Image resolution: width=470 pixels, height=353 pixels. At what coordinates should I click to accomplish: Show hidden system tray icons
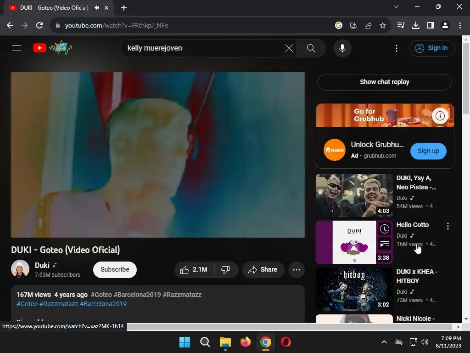[x=384, y=342]
